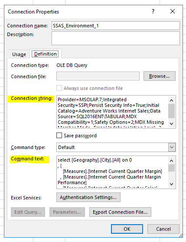Select the Definition tab
This screenshot has height=242, width=186.
point(45,54)
